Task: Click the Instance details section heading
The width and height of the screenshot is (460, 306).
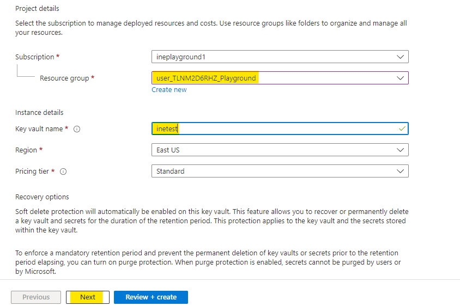Action: pos(39,113)
